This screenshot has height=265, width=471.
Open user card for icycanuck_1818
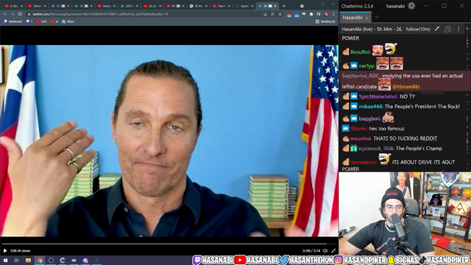tap(376, 149)
